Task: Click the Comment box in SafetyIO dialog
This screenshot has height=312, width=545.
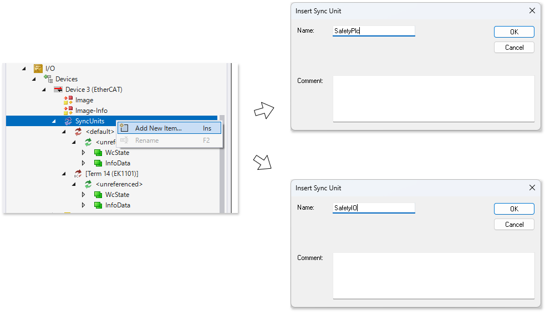Action: click(x=433, y=275)
